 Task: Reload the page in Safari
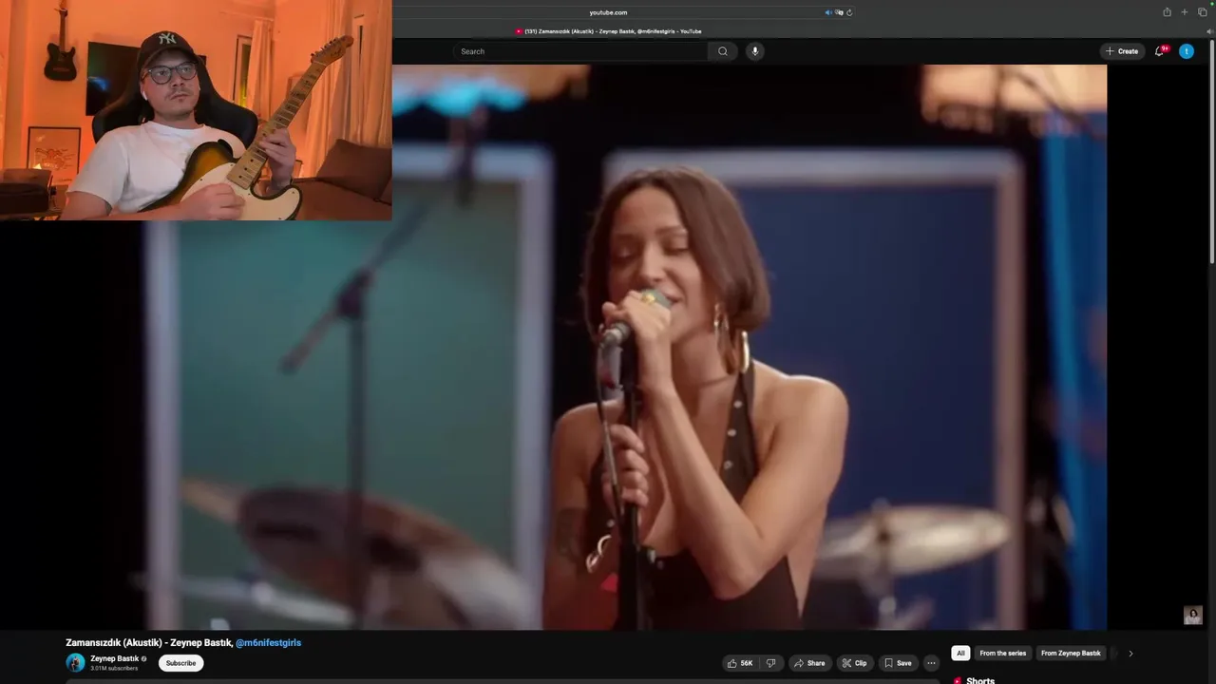[x=849, y=12]
